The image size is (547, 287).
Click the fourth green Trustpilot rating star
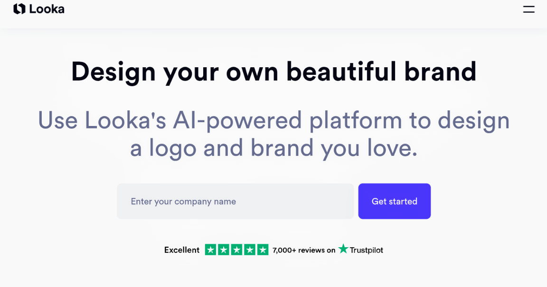click(250, 250)
